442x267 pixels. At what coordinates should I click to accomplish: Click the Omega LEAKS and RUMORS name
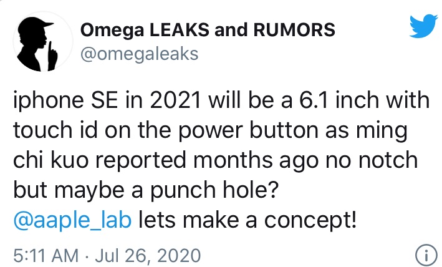coord(208,29)
